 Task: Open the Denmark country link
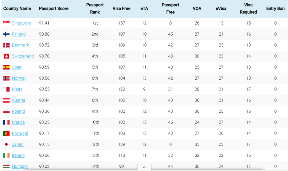[20, 45]
